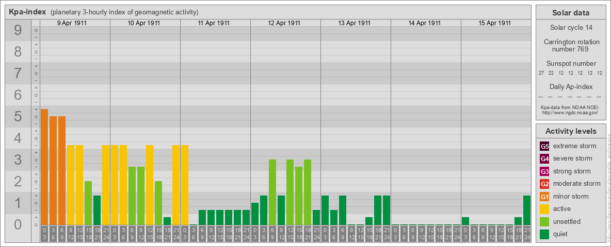Click the Kp scale number 7
Viewport: 611px width, 247px height.
[x=18, y=74]
